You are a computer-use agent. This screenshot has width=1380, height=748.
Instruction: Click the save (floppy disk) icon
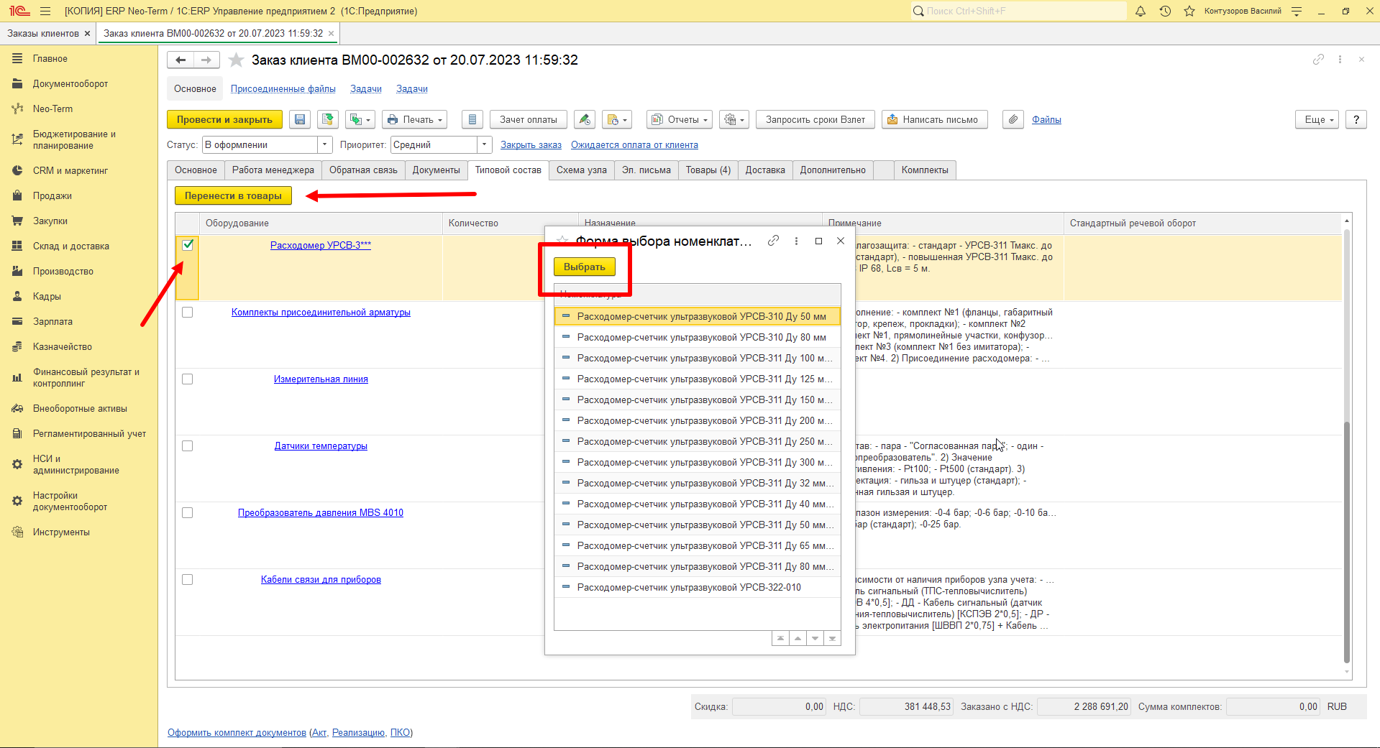coord(300,119)
